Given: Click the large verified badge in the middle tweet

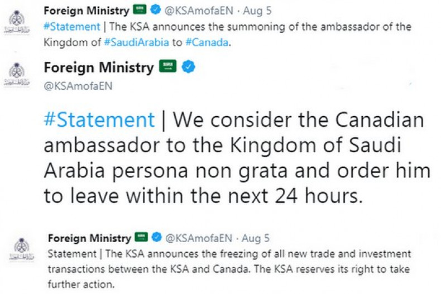Looking at the screenshot, I should [x=189, y=68].
